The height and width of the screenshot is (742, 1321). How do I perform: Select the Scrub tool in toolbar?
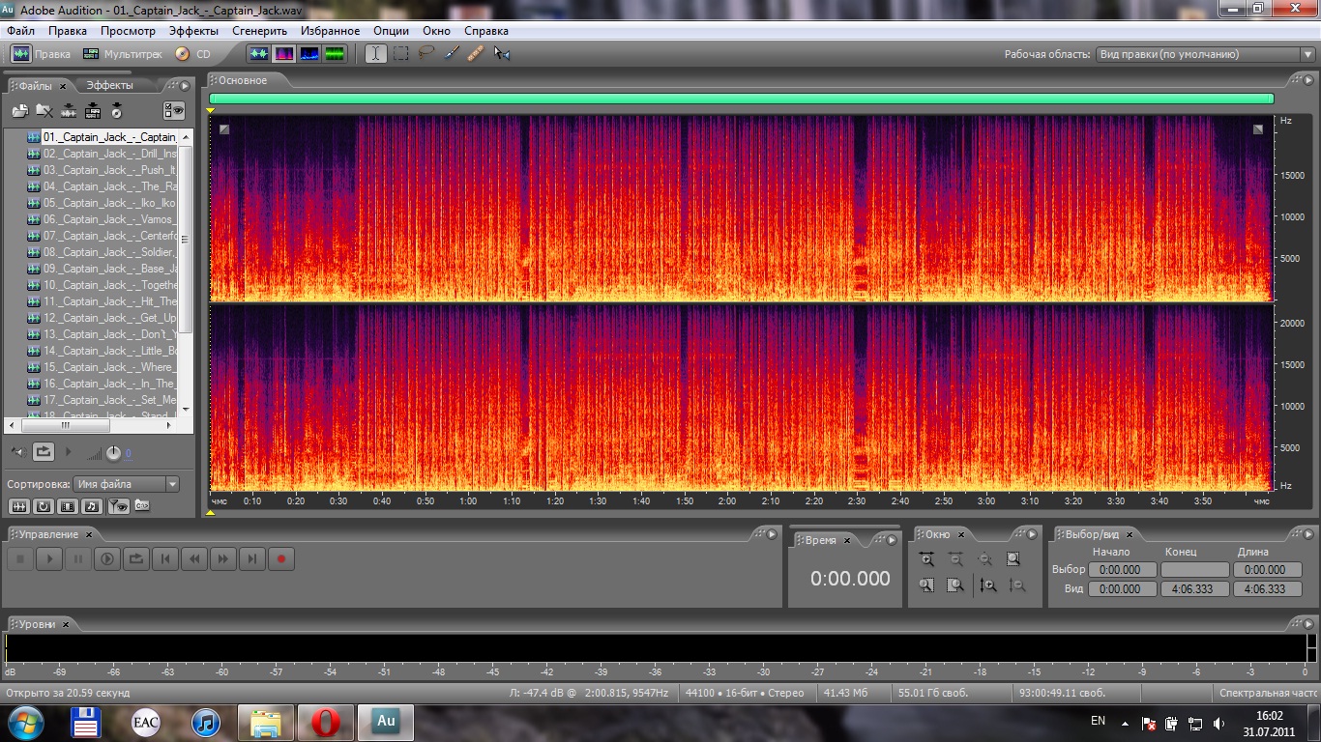pyautogui.click(x=501, y=54)
